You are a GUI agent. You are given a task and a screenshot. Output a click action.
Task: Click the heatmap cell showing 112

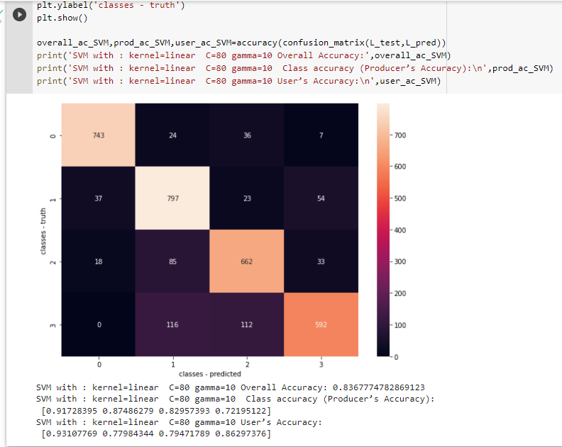246,324
